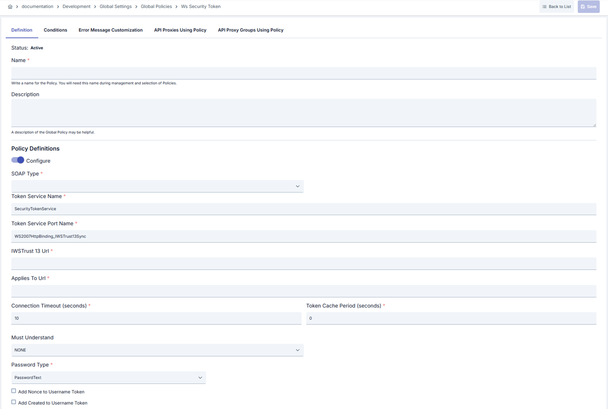
Task: Go to Development breadcrumb
Action: (76, 7)
